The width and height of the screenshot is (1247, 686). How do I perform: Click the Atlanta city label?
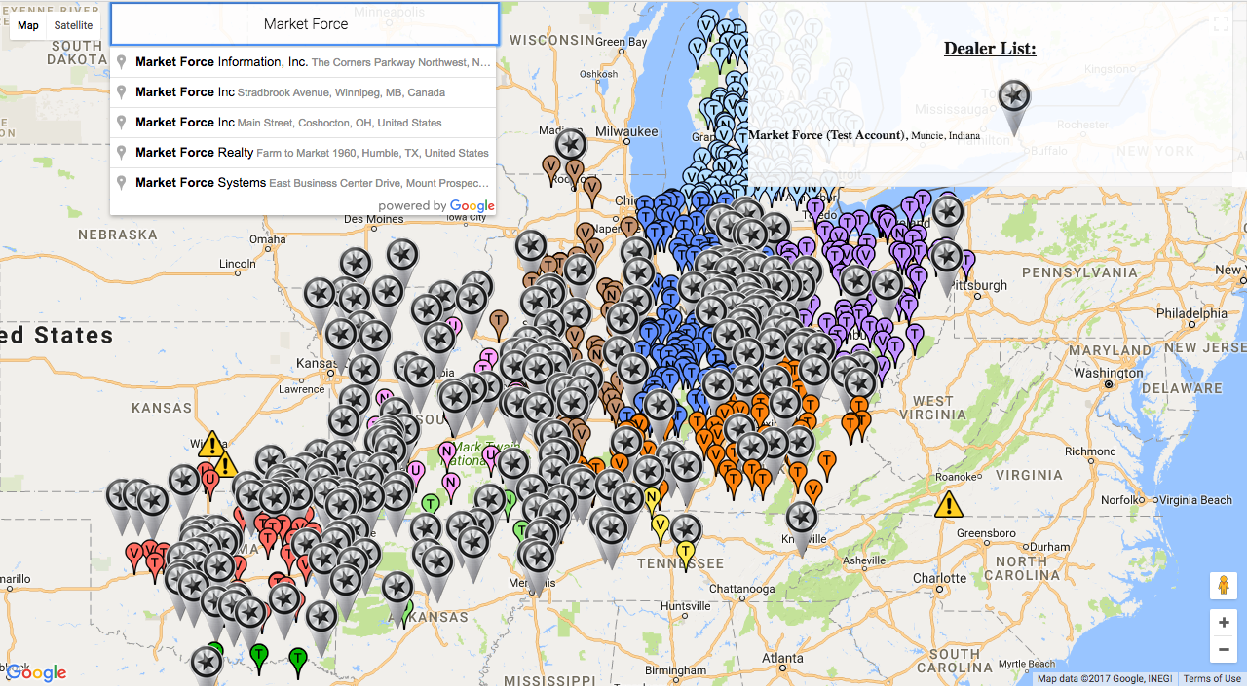point(782,659)
